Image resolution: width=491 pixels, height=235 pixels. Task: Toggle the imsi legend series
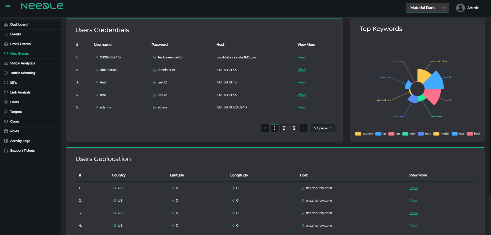tap(473, 134)
